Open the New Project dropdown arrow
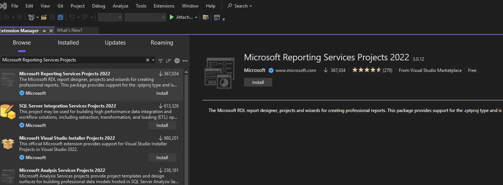 click(37, 17)
